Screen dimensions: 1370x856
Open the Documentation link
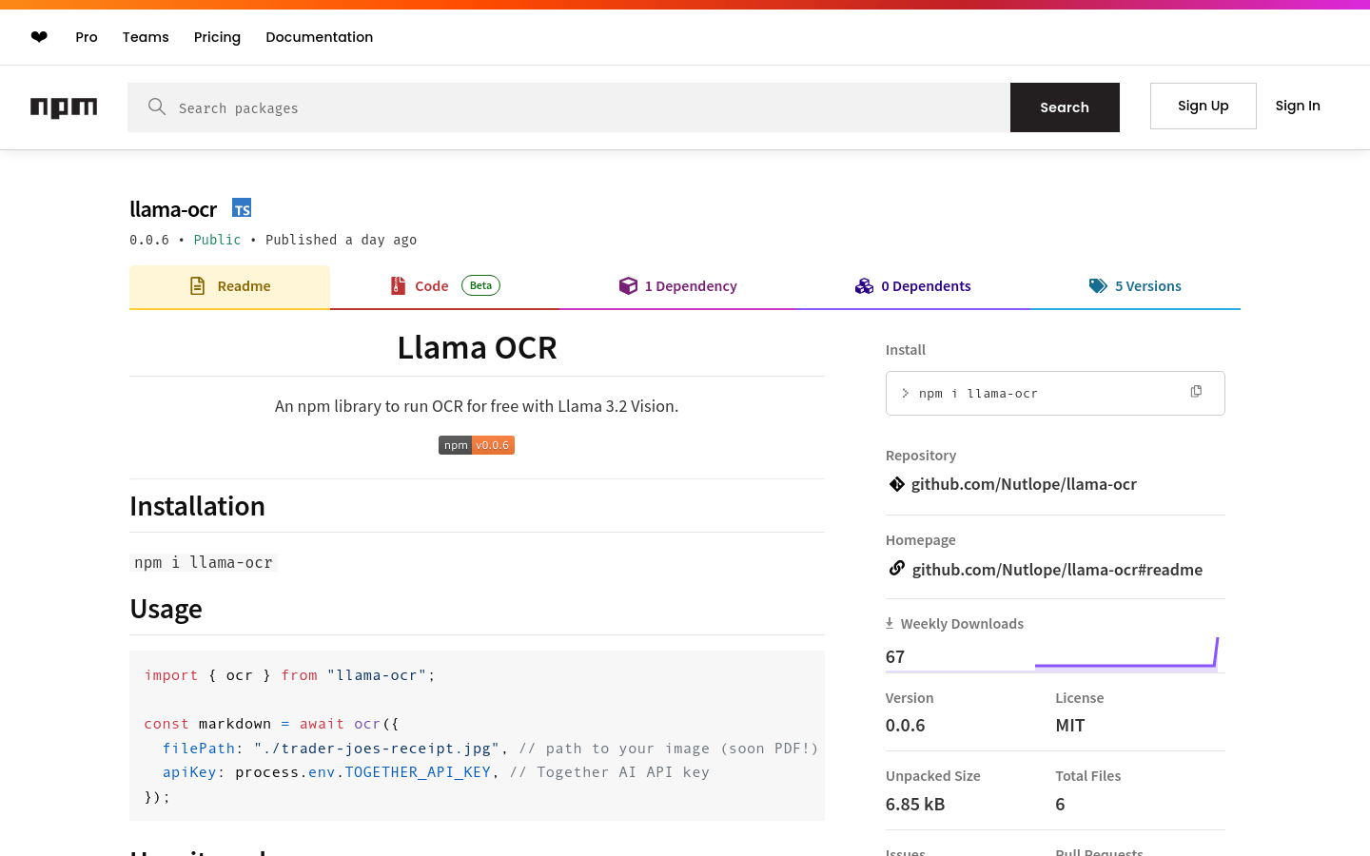320,37
